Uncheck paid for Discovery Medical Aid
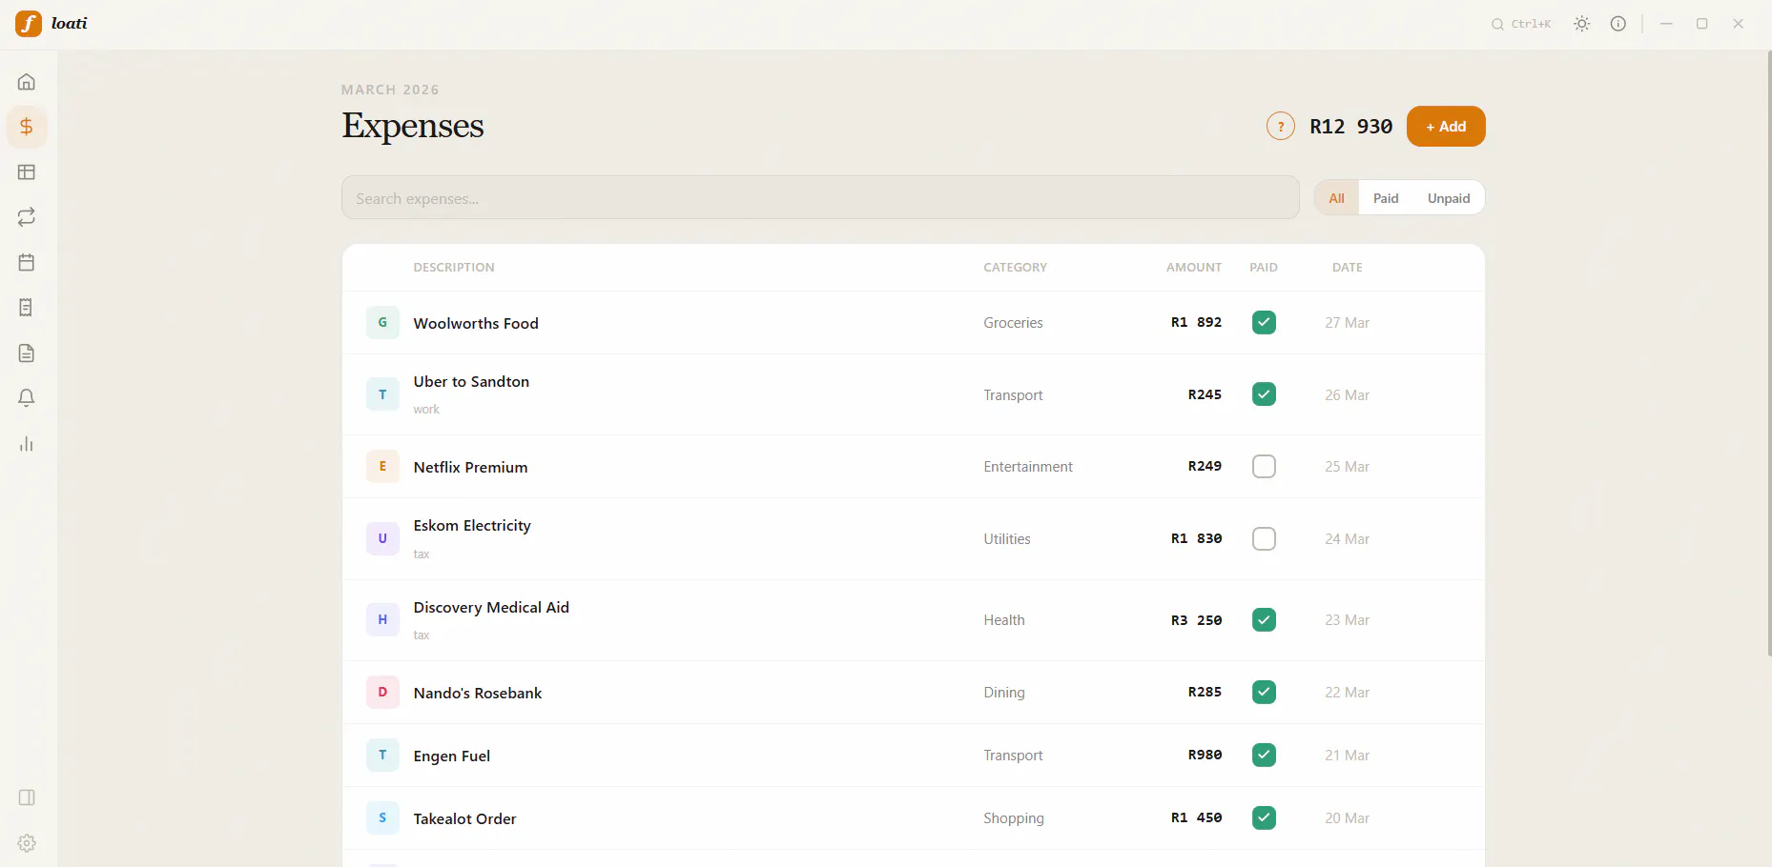The width and height of the screenshot is (1772, 867). coord(1264,620)
